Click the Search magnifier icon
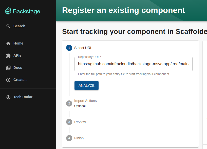Screen dimensions: 207x149 coord(8,26)
